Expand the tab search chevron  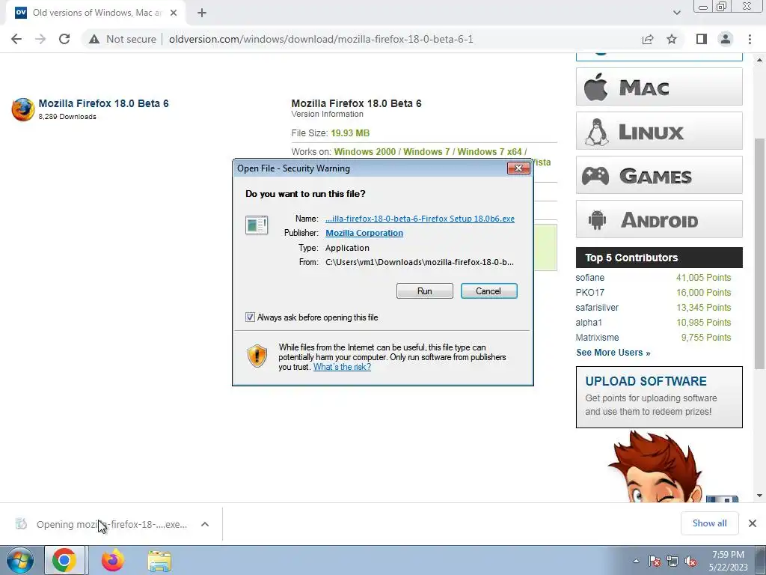tap(676, 13)
